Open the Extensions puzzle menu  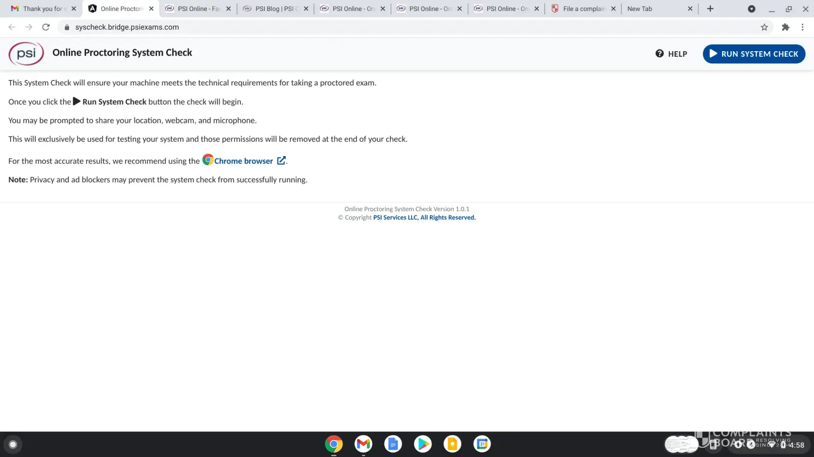tap(786, 27)
